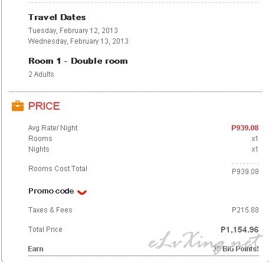Click the red P939.08 average rate
269x262 pixels.
point(245,128)
